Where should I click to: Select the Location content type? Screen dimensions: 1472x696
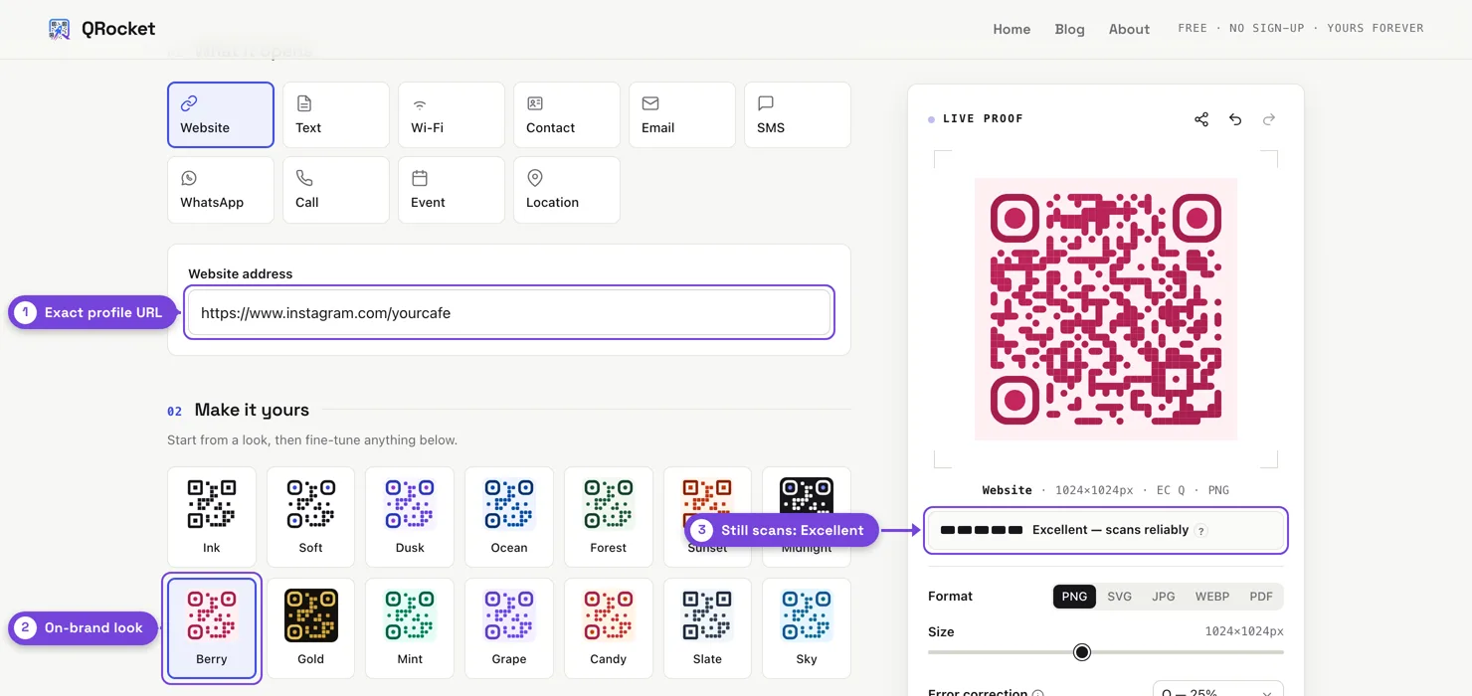567,190
